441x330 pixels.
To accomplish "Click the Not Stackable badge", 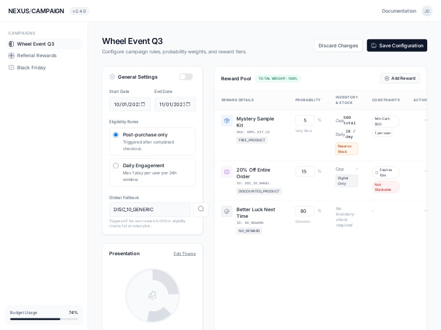I will click(x=385, y=187).
